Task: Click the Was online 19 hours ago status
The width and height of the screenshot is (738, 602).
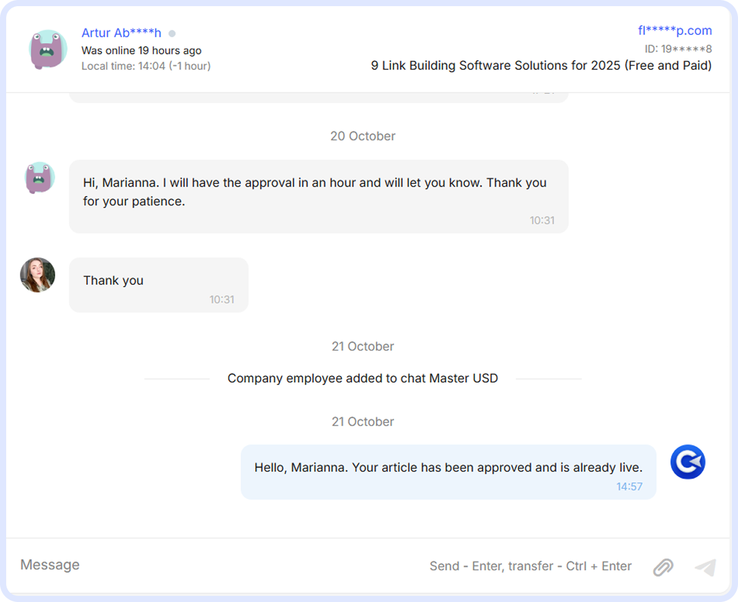Action: coord(141,50)
